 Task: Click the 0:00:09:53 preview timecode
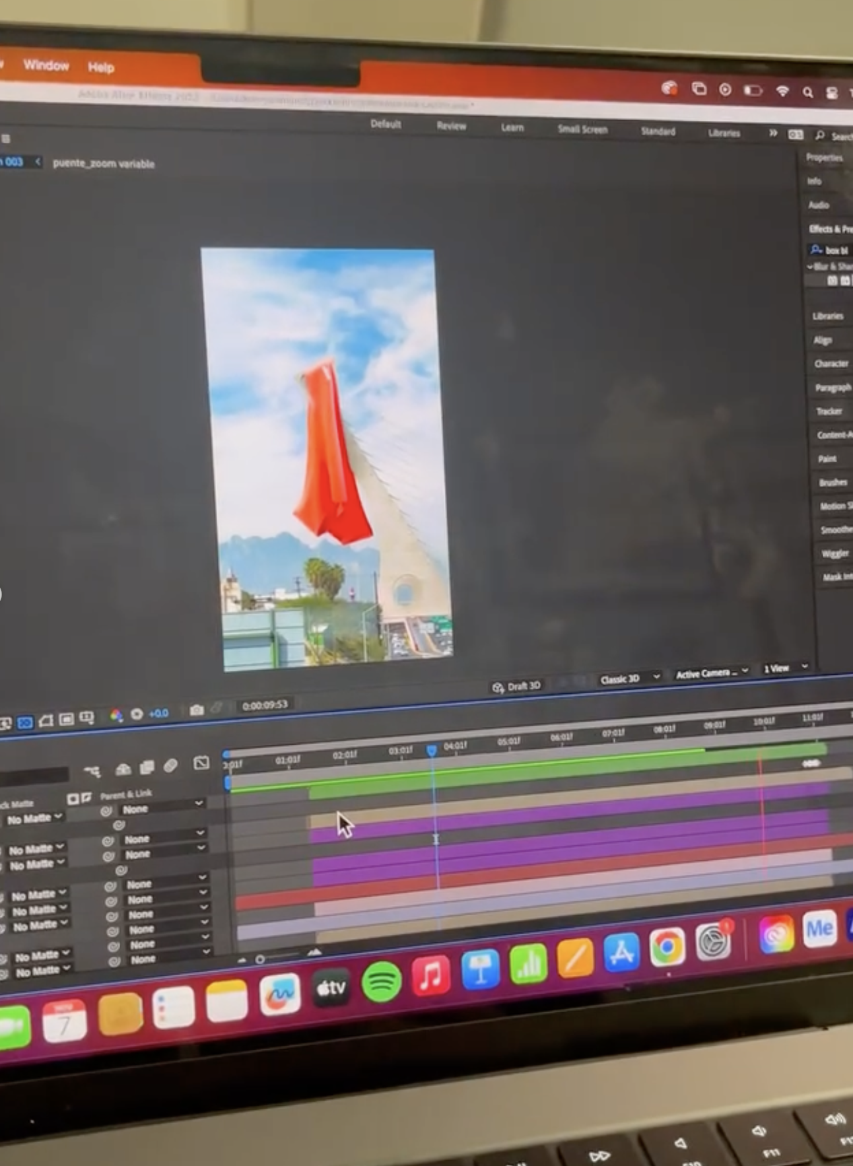pyautogui.click(x=264, y=705)
